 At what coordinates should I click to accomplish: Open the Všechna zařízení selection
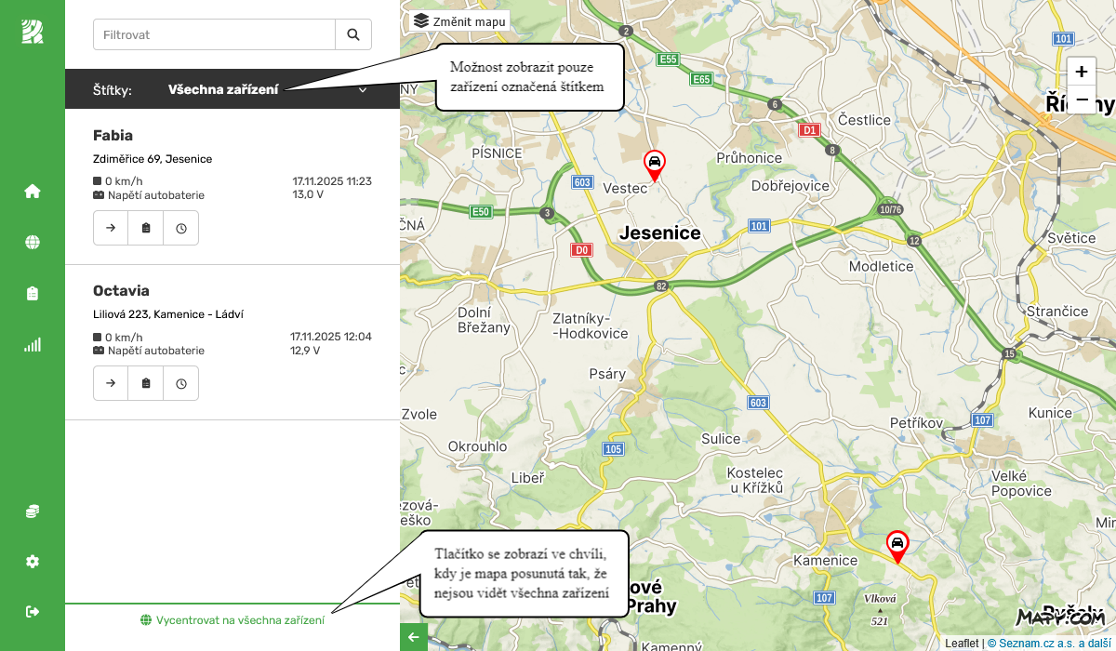(223, 89)
